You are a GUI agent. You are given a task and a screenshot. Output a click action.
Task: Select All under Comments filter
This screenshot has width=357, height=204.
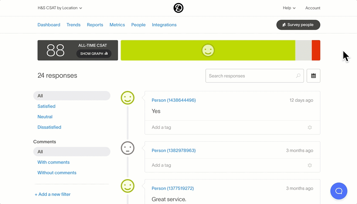72,152
